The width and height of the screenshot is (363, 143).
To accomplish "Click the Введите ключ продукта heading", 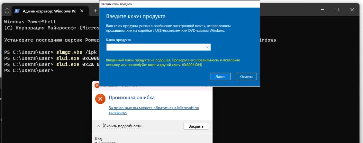I will 136,17.
